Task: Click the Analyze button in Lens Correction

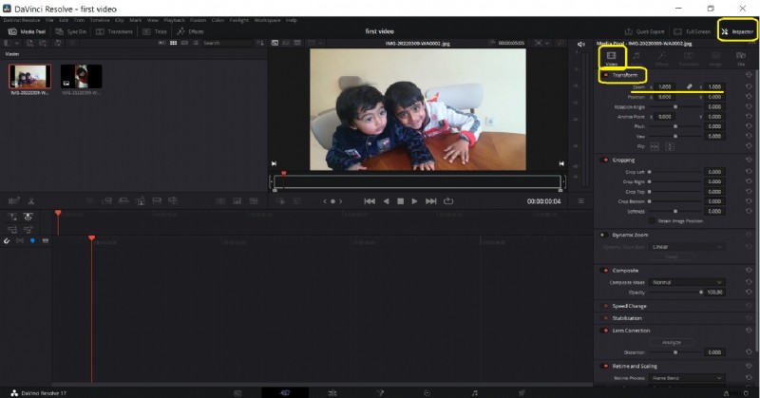Action: (x=672, y=342)
